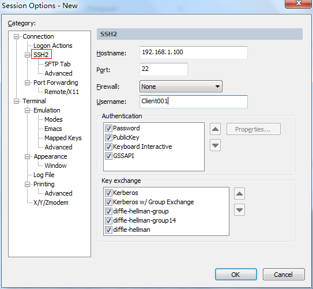The width and height of the screenshot is (313, 289).
Task: Toggle the Kerberos key exchange checkbox
Action: pos(108,193)
